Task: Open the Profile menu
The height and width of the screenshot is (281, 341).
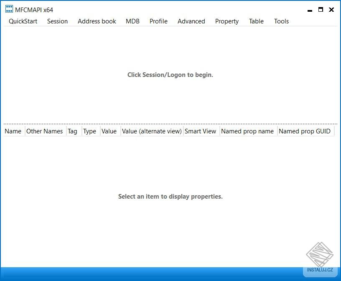Action: point(158,21)
